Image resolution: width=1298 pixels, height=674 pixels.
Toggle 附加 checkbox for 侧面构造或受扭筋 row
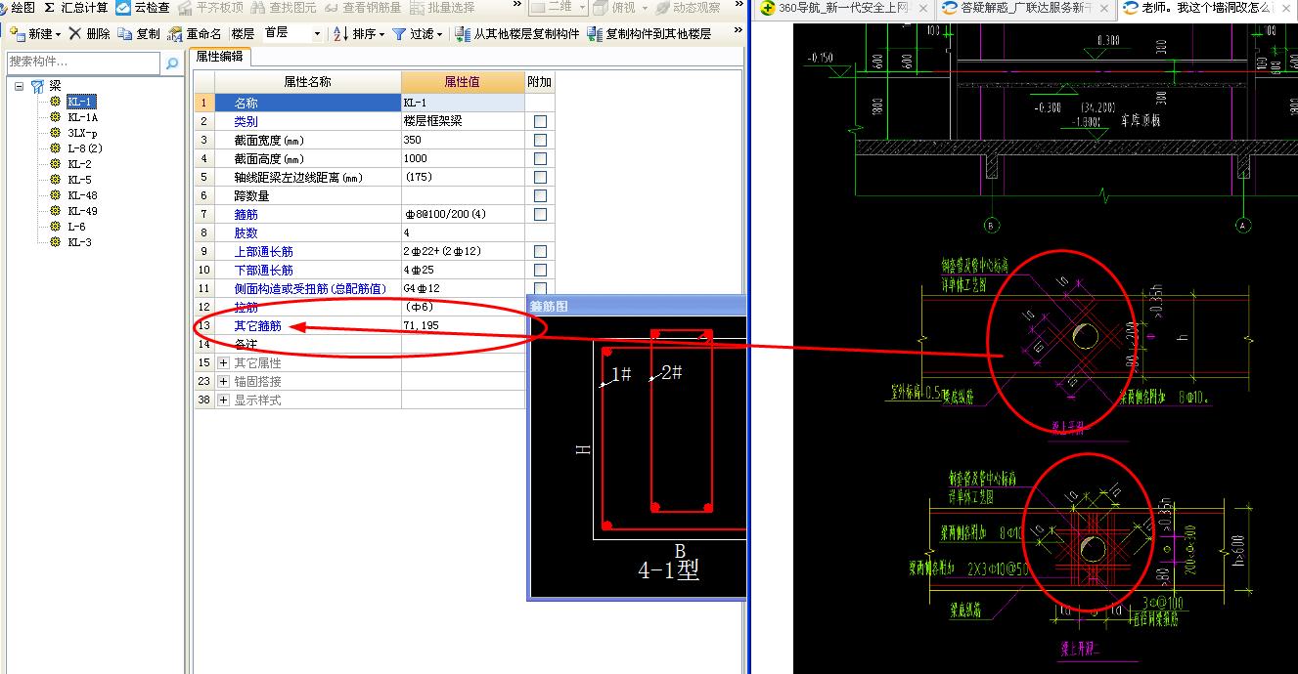pos(540,288)
